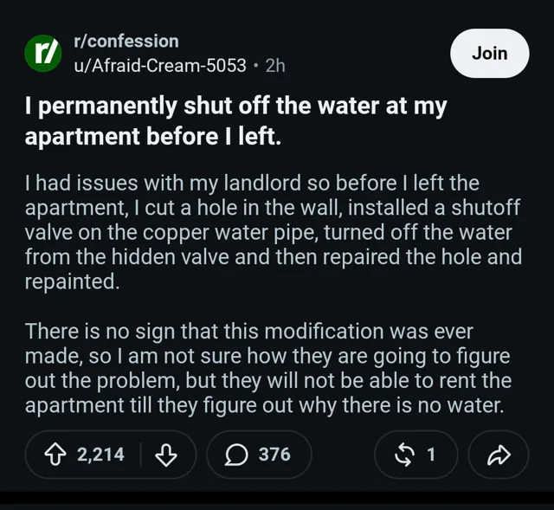Click the last line ending 'no water.'

(264, 405)
